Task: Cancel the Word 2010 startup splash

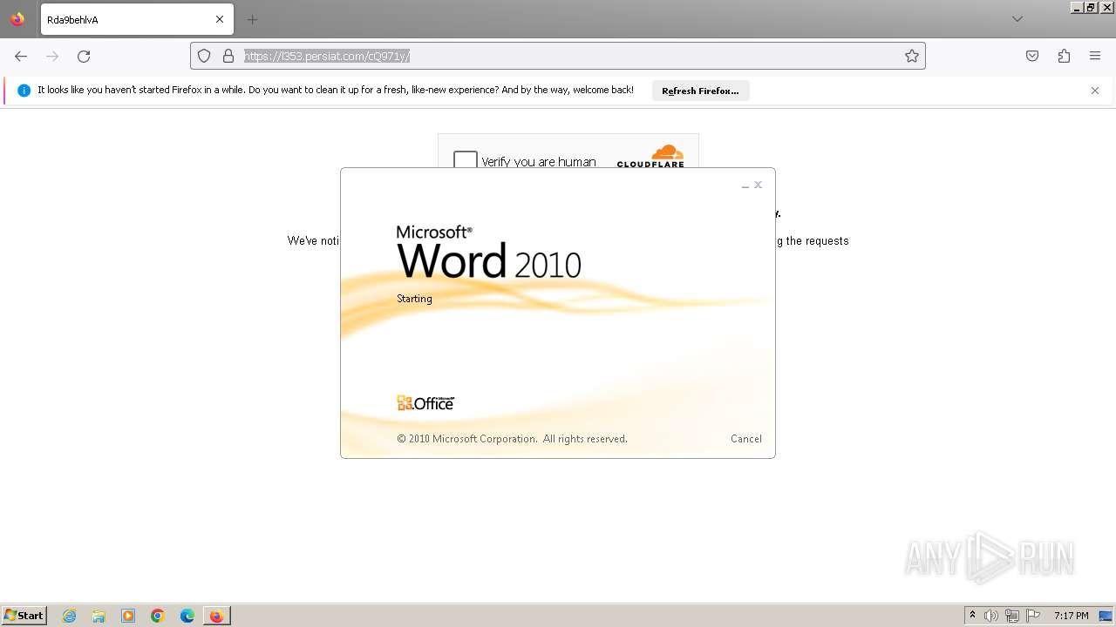Action: tap(746, 439)
